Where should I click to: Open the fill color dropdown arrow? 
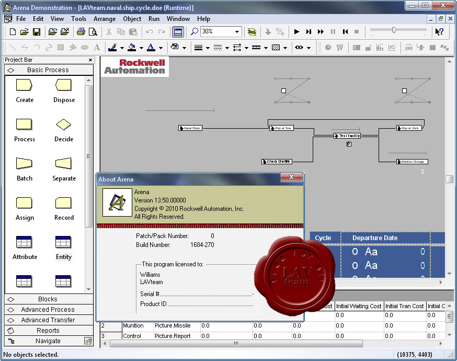point(141,48)
